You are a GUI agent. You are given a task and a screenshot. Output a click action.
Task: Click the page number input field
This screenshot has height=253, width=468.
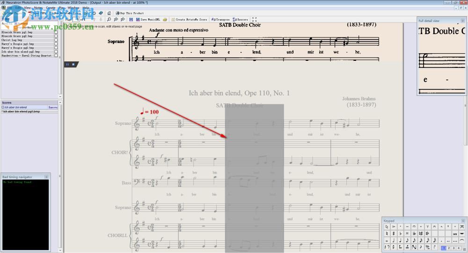76,19
